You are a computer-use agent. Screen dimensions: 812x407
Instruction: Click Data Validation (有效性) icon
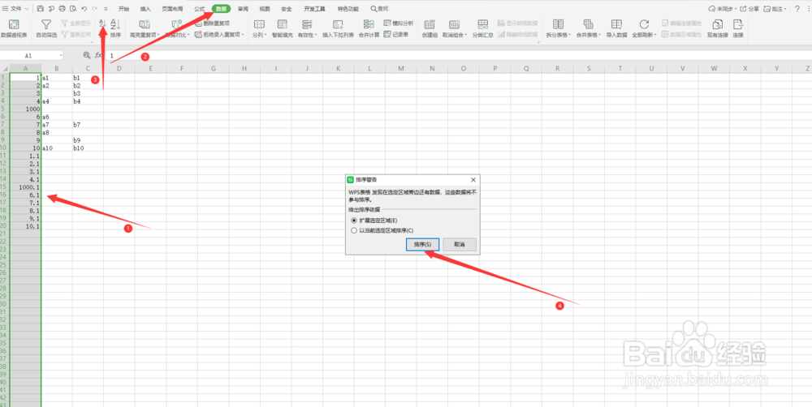pos(307,24)
